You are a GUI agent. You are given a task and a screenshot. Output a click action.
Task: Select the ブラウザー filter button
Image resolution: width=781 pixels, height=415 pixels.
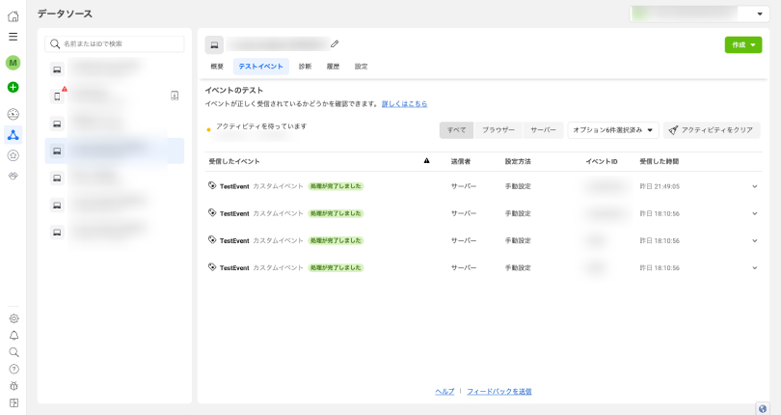tap(498, 130)
